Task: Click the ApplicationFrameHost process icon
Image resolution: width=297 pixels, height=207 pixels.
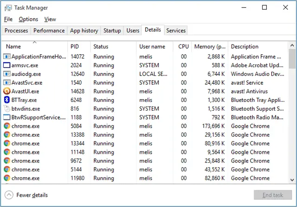Action: tap(7, 56)
